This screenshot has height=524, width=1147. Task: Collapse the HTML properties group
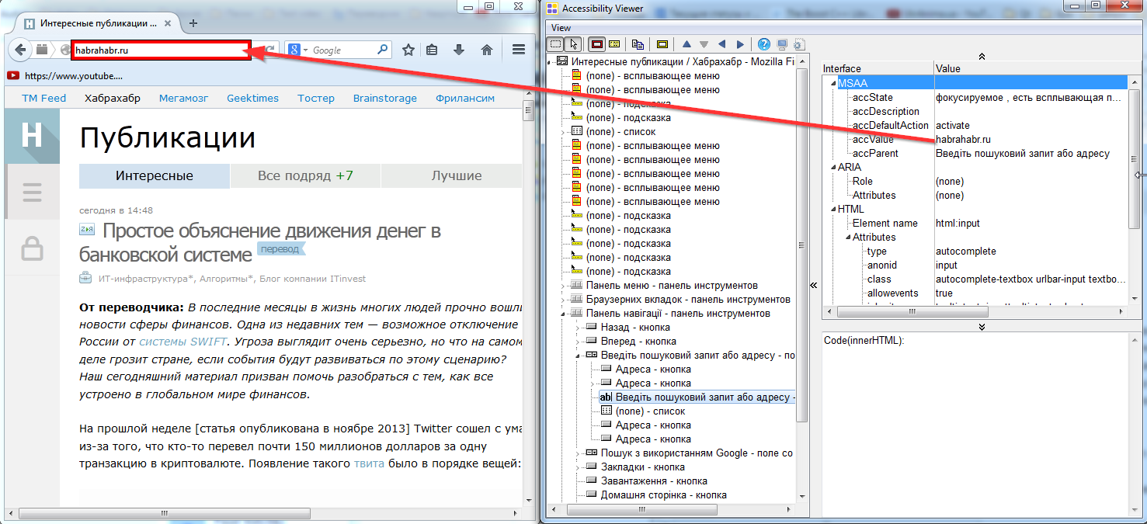click(x=833, y=209)
